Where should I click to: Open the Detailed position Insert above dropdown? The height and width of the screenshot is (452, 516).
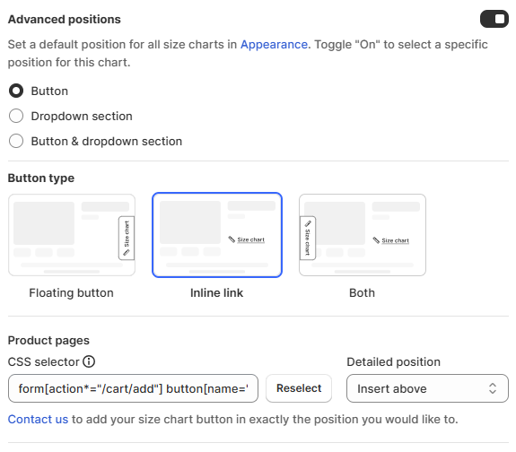(x=427, y=388)
